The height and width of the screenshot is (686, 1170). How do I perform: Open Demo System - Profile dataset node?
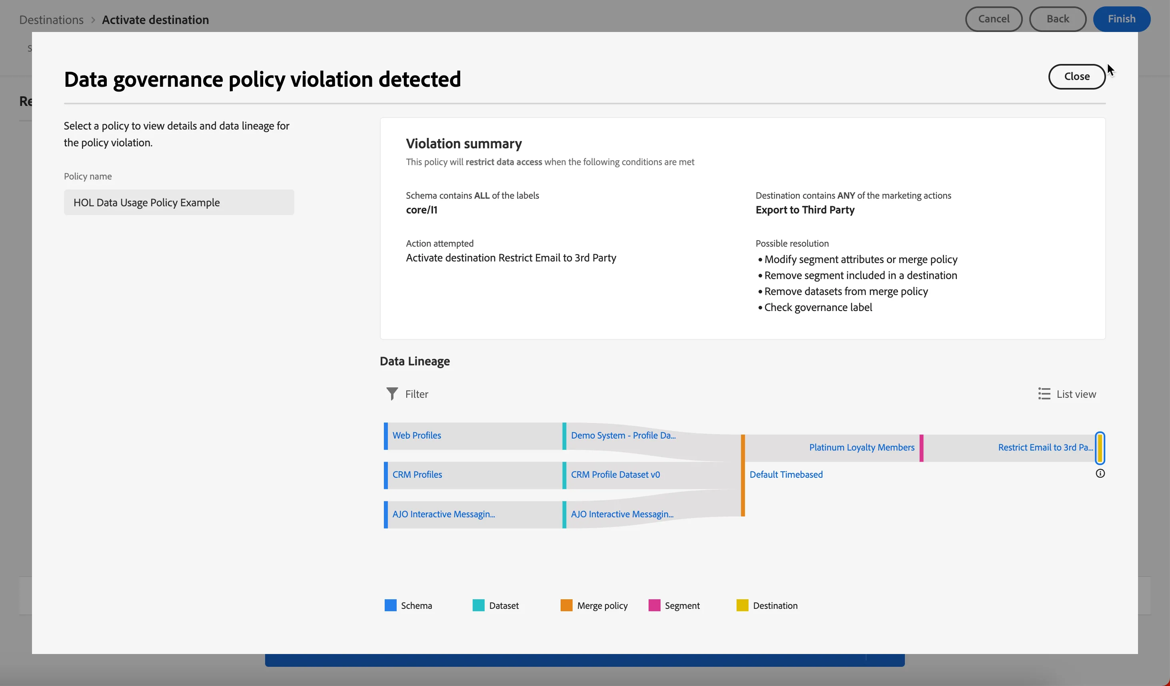coord(623,435)
